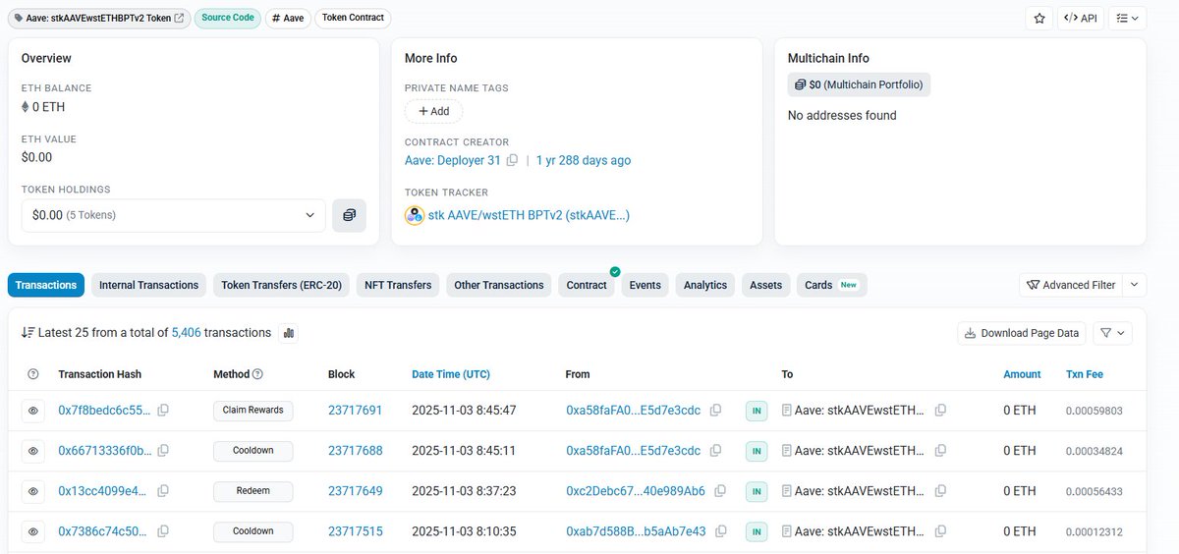
Task: Open block 23717691
Action: [355, 411]
